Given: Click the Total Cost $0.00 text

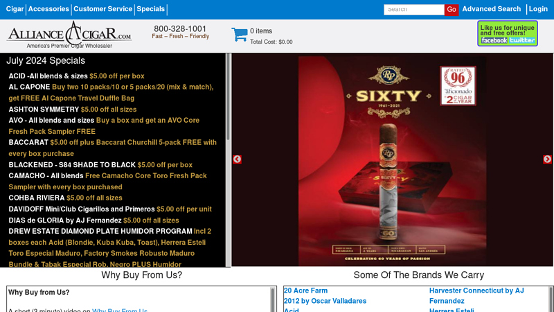Looking at the screenshot, I should 271,42.
